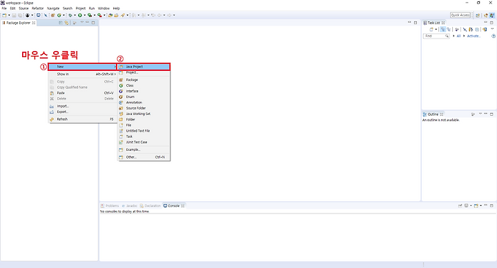497x268 pixels.
Task: Open dropdown next to External Tools icon
Action: pyautogui.click(x=104, y=15)
